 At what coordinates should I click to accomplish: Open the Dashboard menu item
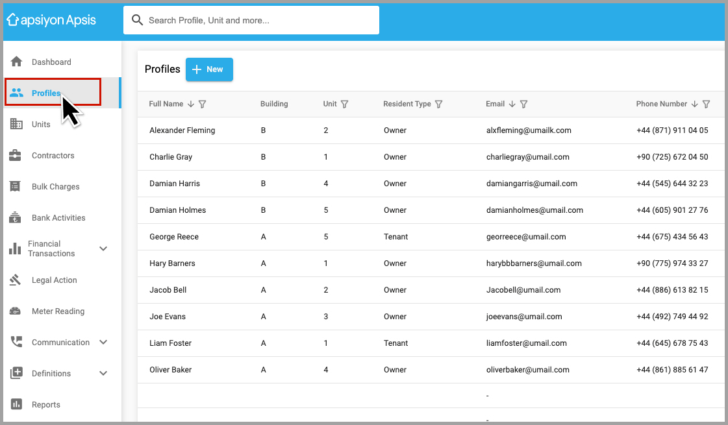point(62,62)
